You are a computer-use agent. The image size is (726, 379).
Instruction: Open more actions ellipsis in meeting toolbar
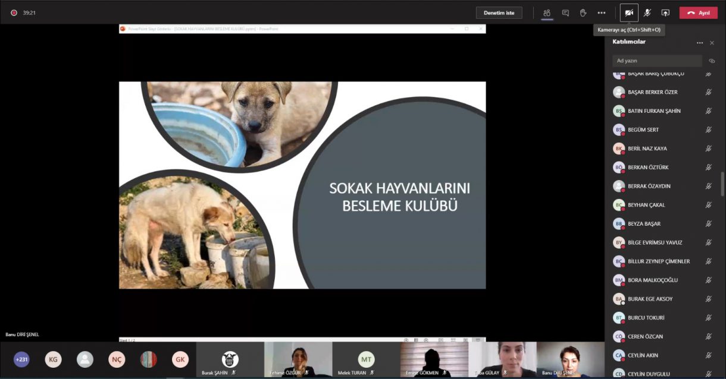(x=602, y=12)
